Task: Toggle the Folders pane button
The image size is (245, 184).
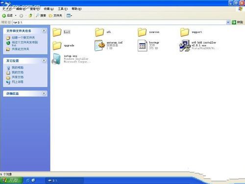Action: (x=55, y=16)
